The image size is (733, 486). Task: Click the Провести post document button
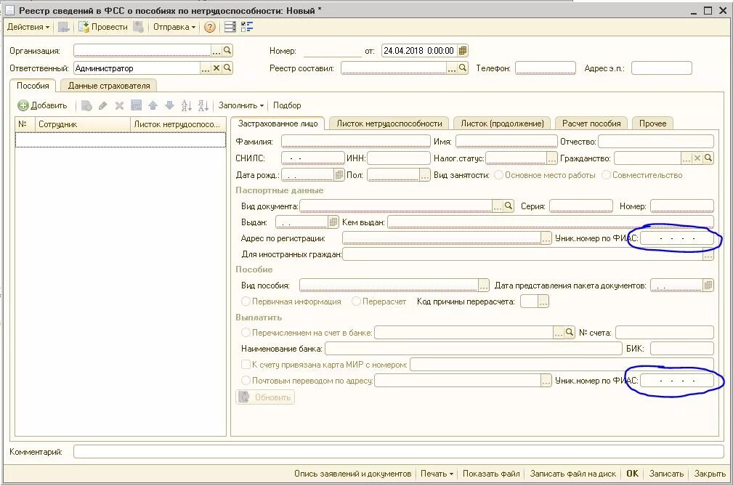pos(103,27)
